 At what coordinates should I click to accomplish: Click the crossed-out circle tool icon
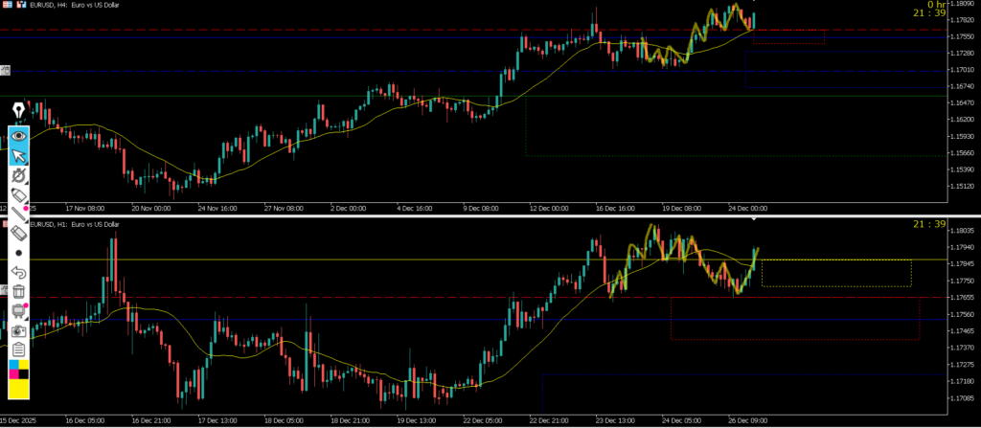tap(18, 175)
